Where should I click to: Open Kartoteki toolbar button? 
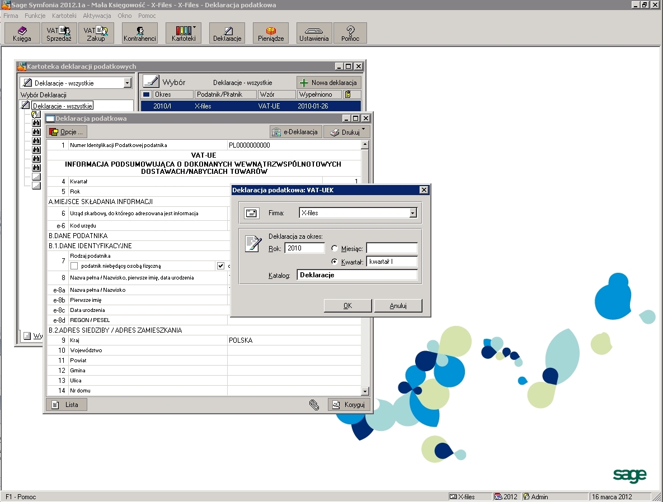pos(184,33)
